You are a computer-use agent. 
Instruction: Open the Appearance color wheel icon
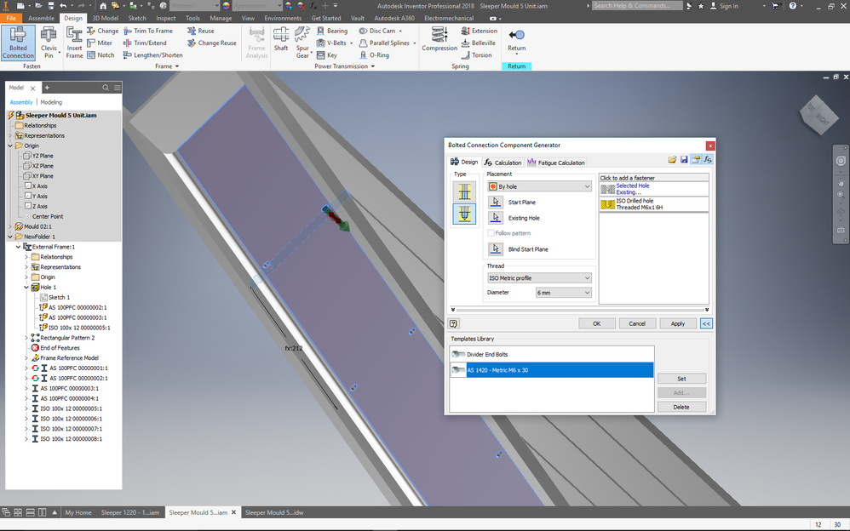pyautogui.click(x=226, y=5)
